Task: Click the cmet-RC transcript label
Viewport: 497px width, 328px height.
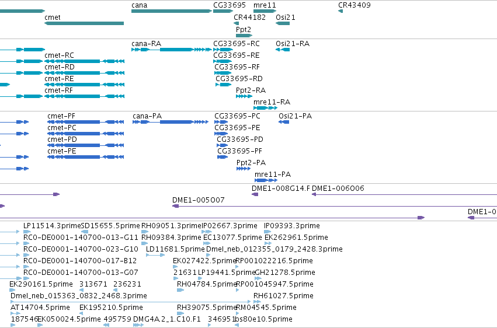Action: pos(59,55)
